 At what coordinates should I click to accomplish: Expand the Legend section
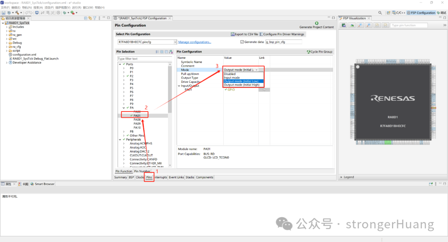pos(341,177)
